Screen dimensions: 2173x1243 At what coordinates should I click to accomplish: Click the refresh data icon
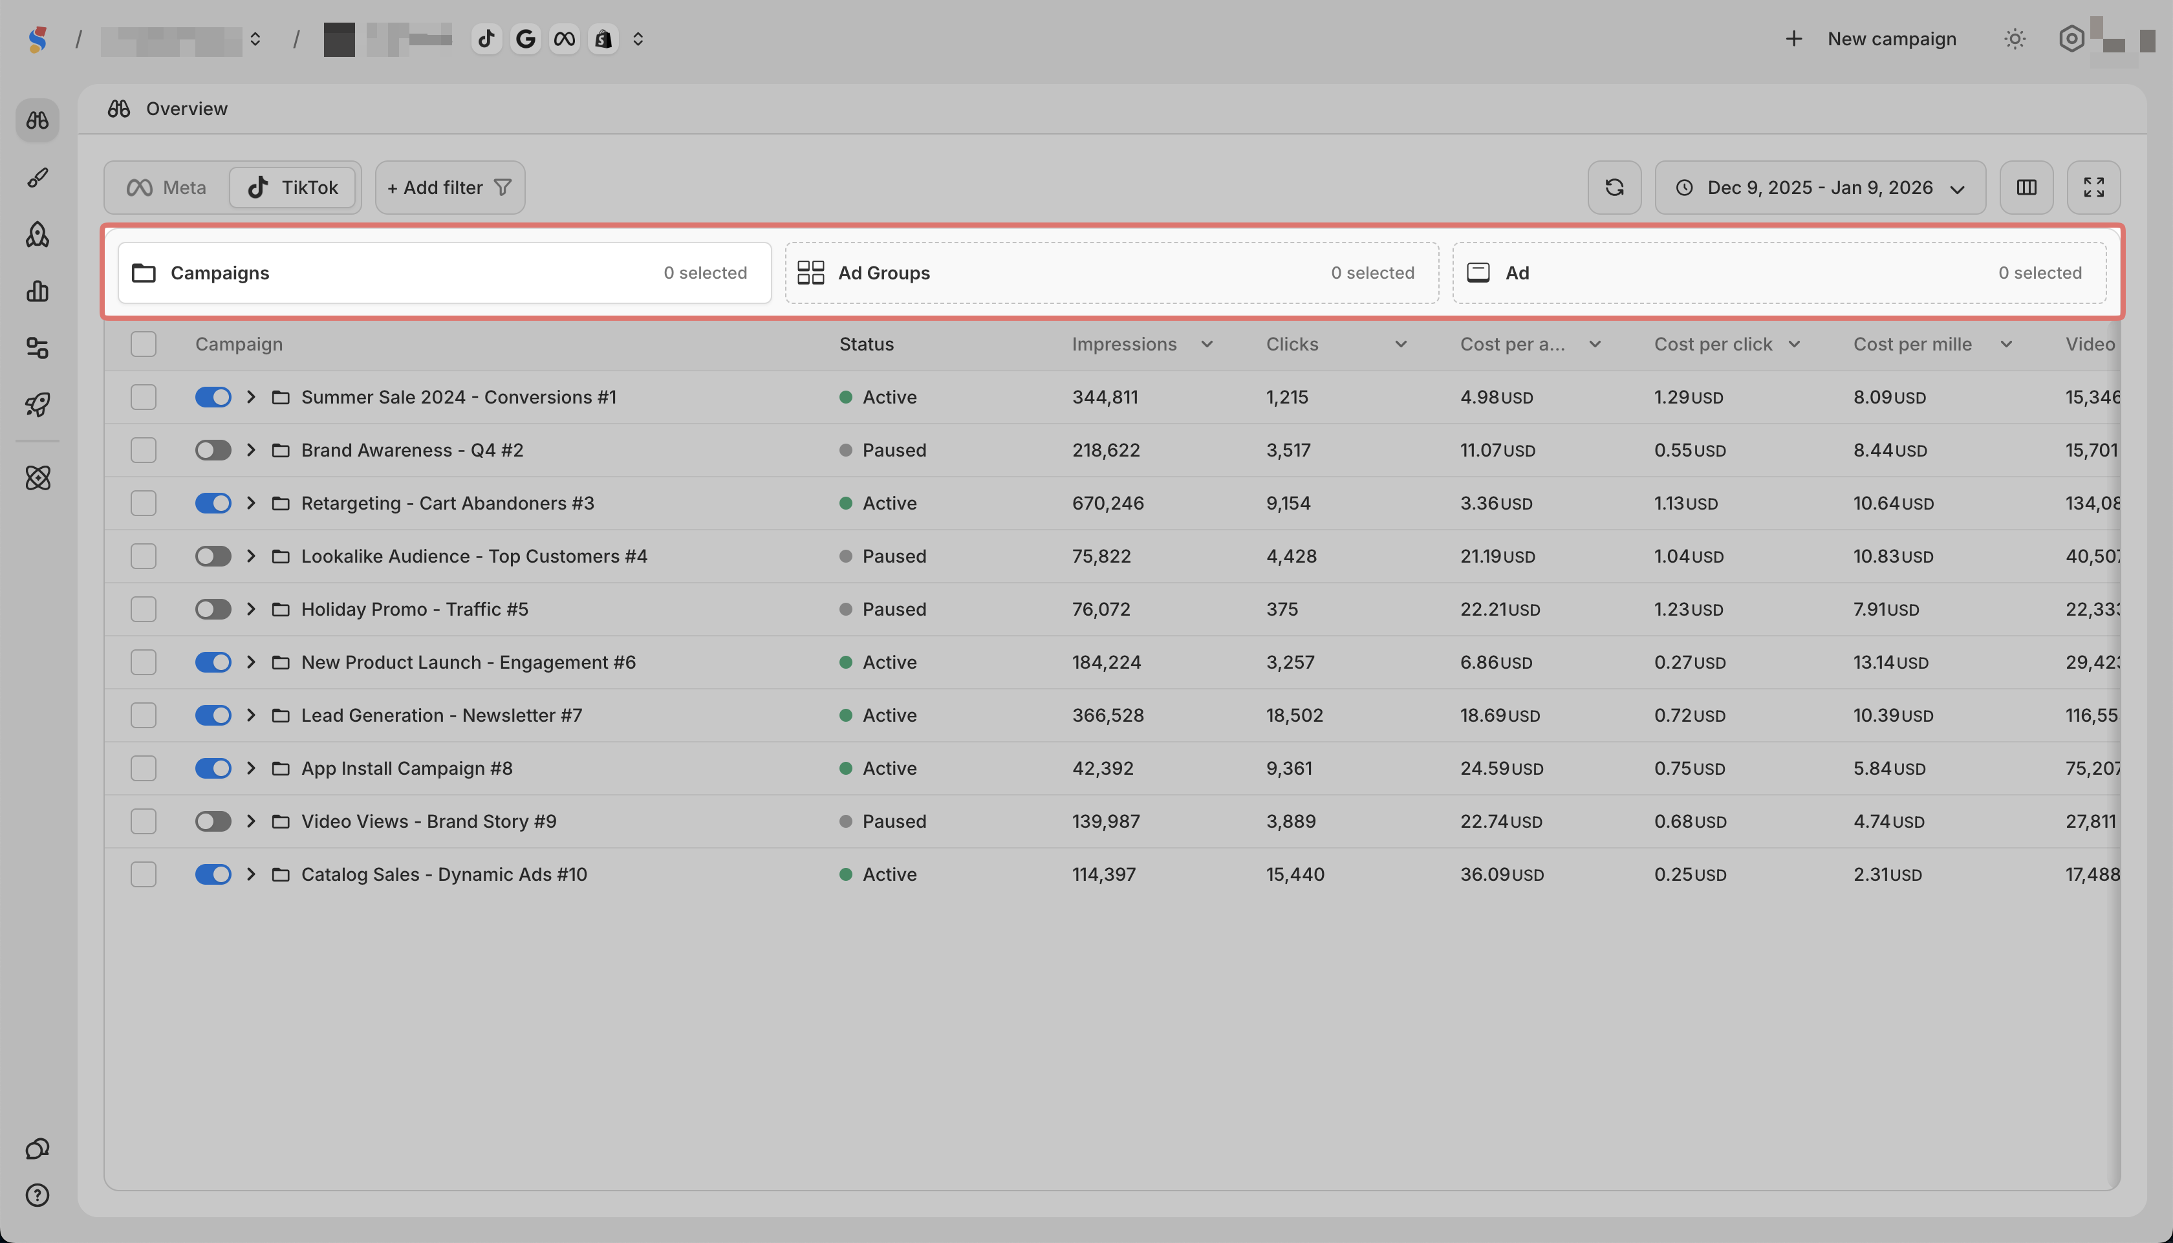pyautogui.click(x=1613, y=187)
